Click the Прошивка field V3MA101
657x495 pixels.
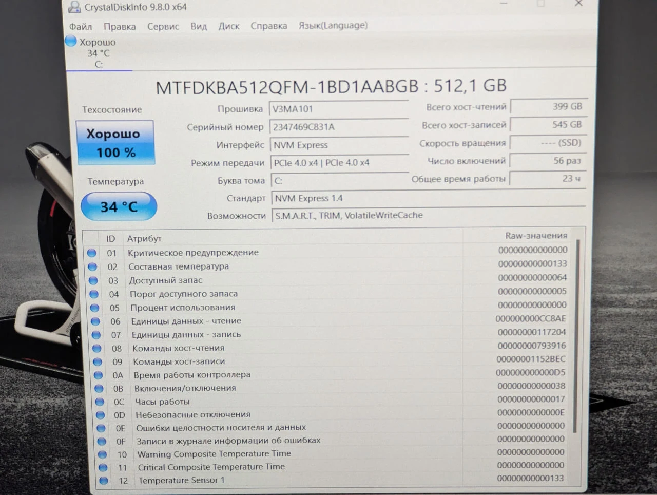(x=339, y=109)
